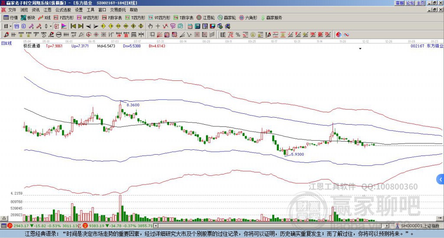The height and width of the screenshot is (238, 444).
Task: Expand the candlestick type dropdown arrow
Action: 51,26
